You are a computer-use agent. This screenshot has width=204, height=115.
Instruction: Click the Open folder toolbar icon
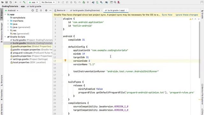tap(2, 2)
